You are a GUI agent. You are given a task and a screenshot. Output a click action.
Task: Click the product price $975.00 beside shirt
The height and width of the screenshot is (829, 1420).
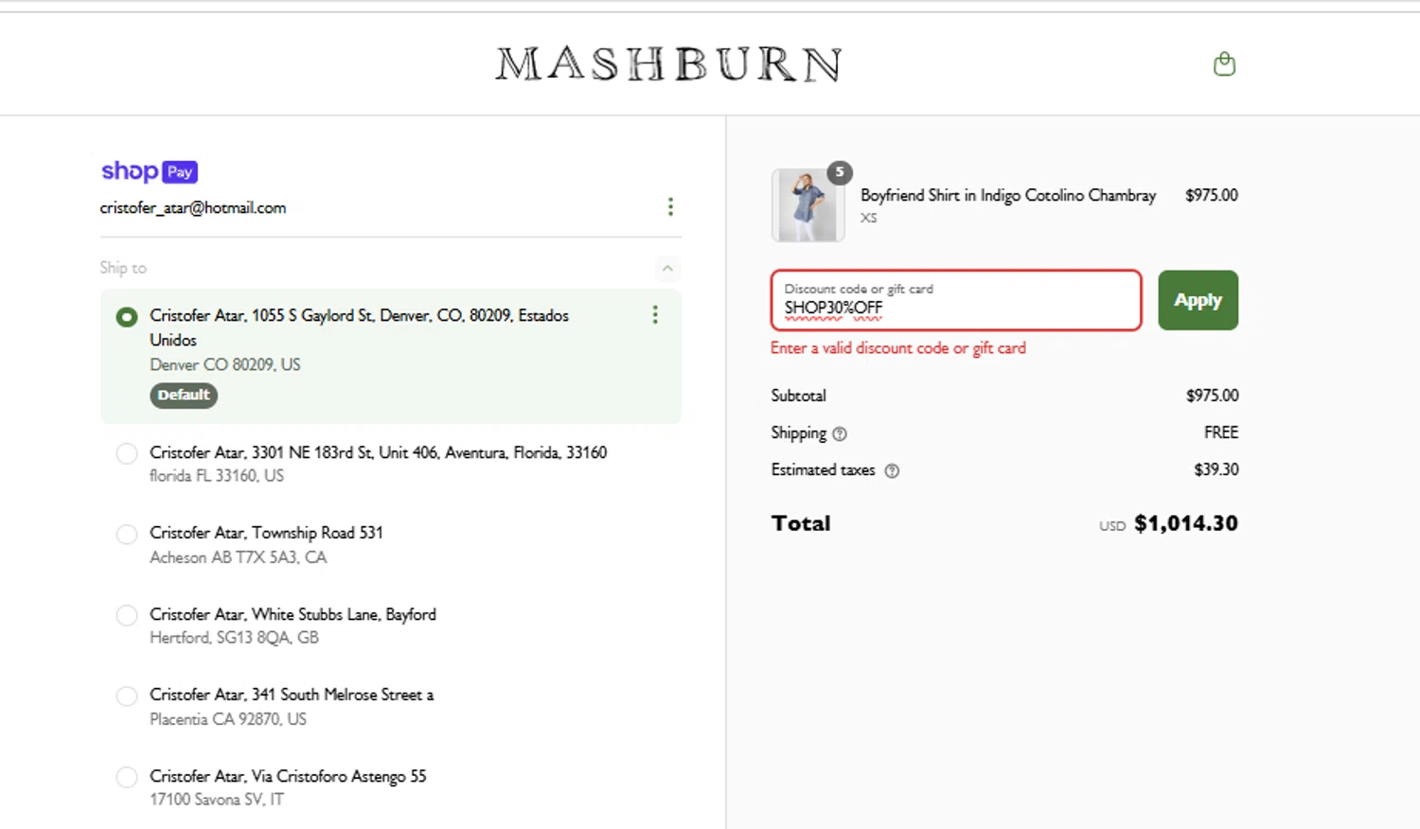tap(1212, 195)
